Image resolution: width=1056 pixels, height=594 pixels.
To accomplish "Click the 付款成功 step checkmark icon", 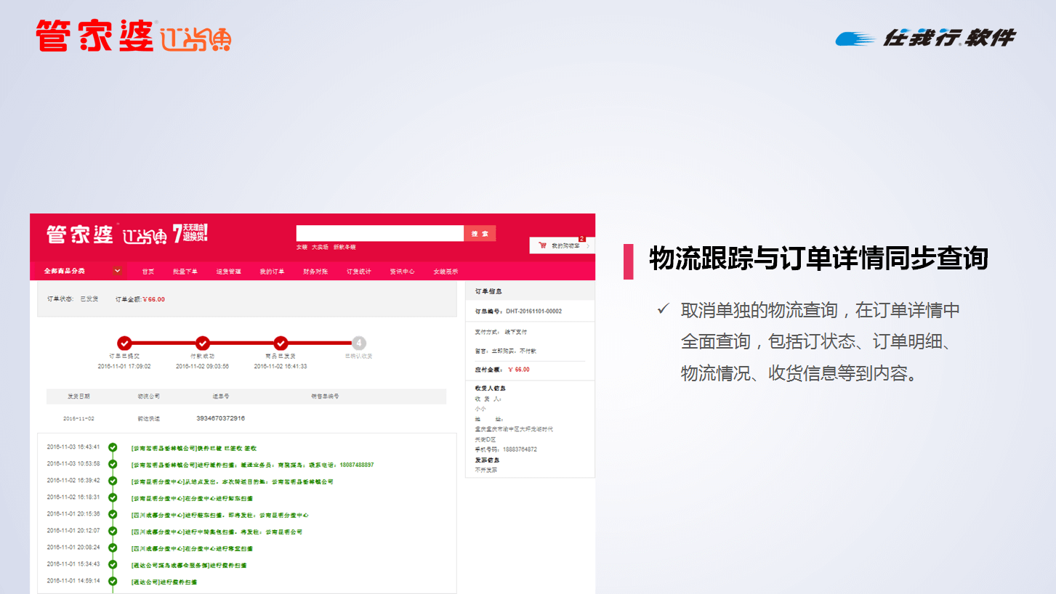I will coord(203,343).
